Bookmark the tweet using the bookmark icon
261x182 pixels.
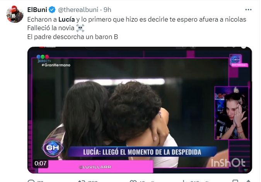235,181
